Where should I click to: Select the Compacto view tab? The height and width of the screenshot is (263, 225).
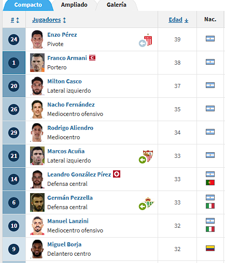[28, 5]
